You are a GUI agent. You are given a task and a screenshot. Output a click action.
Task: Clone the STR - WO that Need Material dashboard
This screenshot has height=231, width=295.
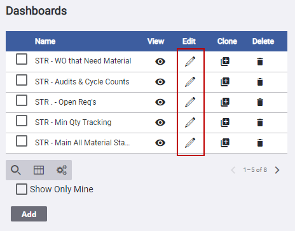pyautogui.click(x=225, y=62)
